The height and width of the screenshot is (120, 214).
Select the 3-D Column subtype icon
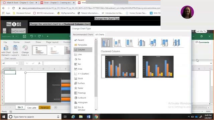point(176,43)
